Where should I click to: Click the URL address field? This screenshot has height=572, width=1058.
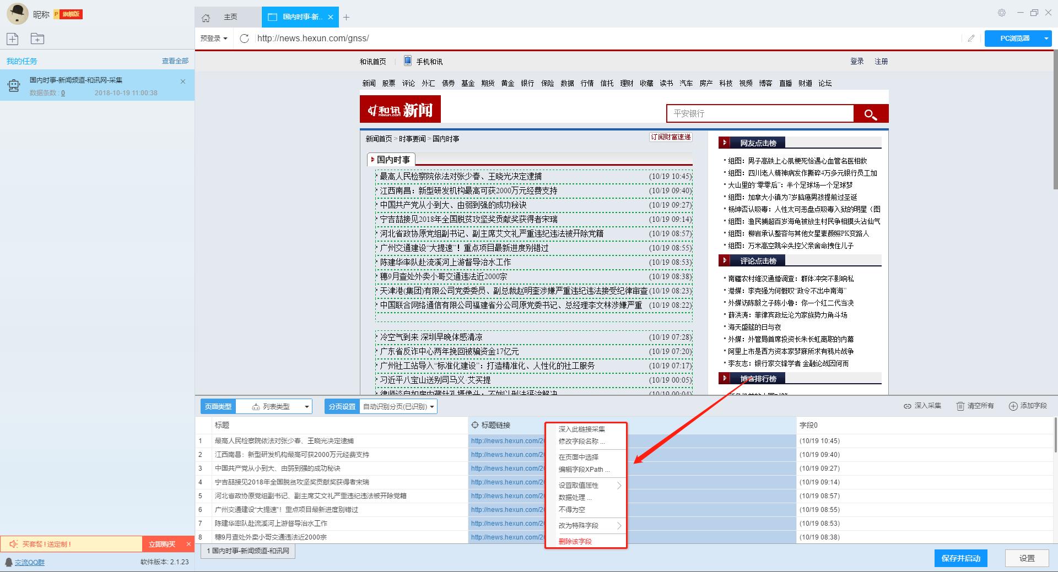609,38
